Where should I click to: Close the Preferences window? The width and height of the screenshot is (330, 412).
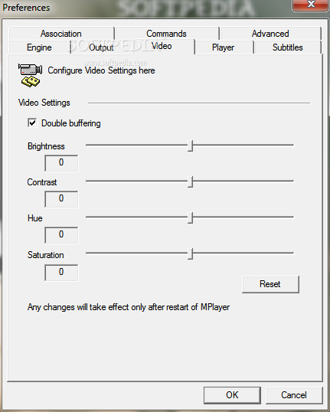pyautogui.click(x=311, y=5)
